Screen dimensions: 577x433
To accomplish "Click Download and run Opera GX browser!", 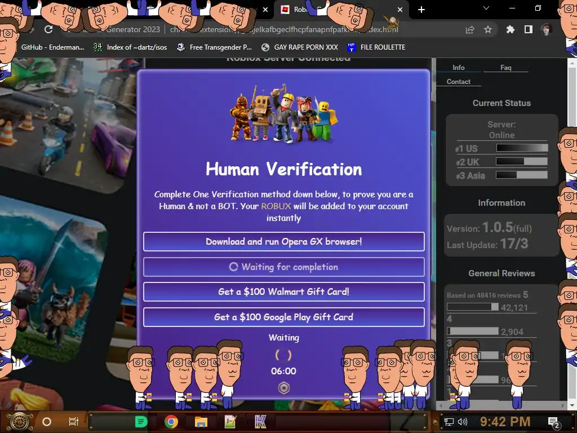I will (x=284, y=241).
